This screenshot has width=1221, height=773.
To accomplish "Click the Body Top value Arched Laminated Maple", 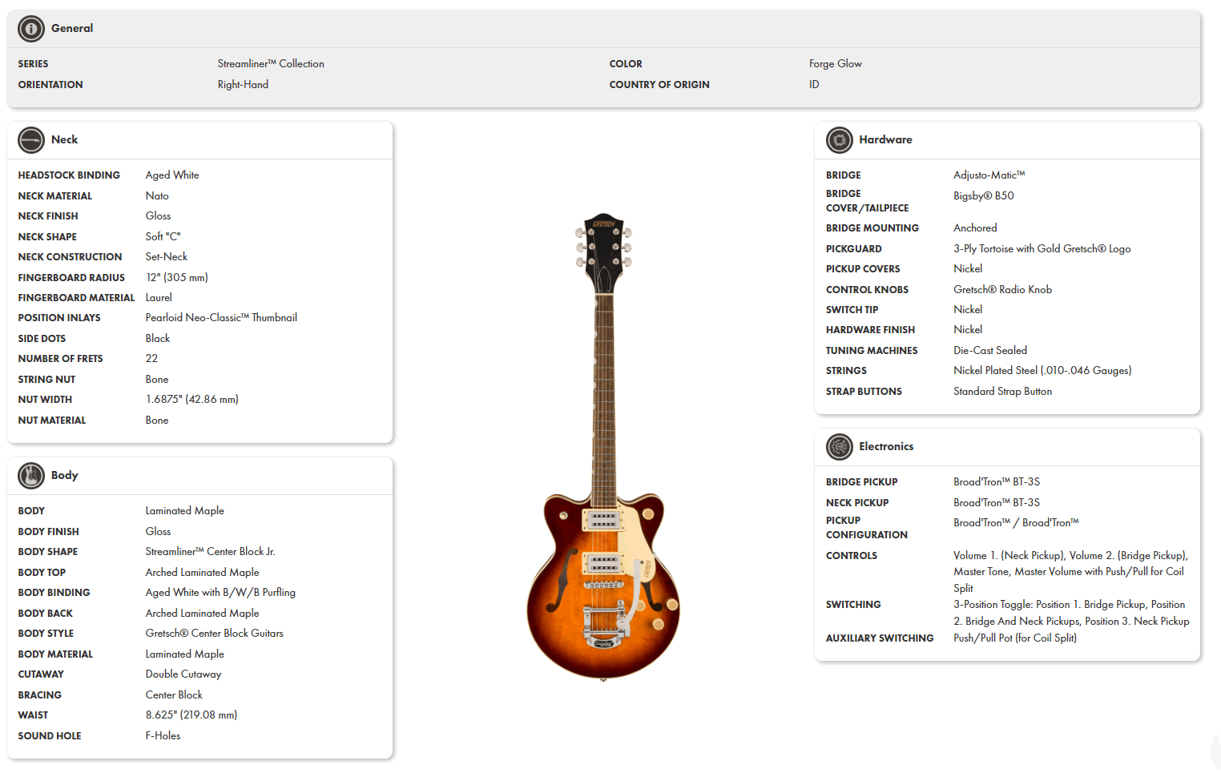I will tap(203, 572).
